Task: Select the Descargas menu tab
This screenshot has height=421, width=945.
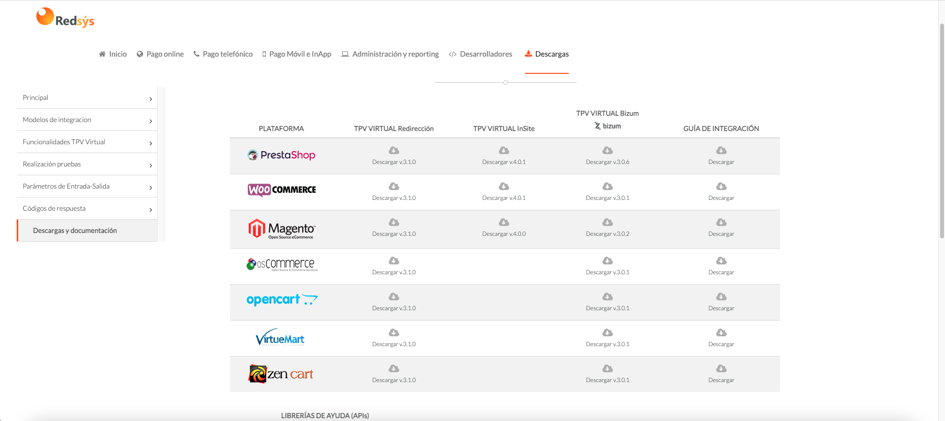Action: [x=547, y=54]
